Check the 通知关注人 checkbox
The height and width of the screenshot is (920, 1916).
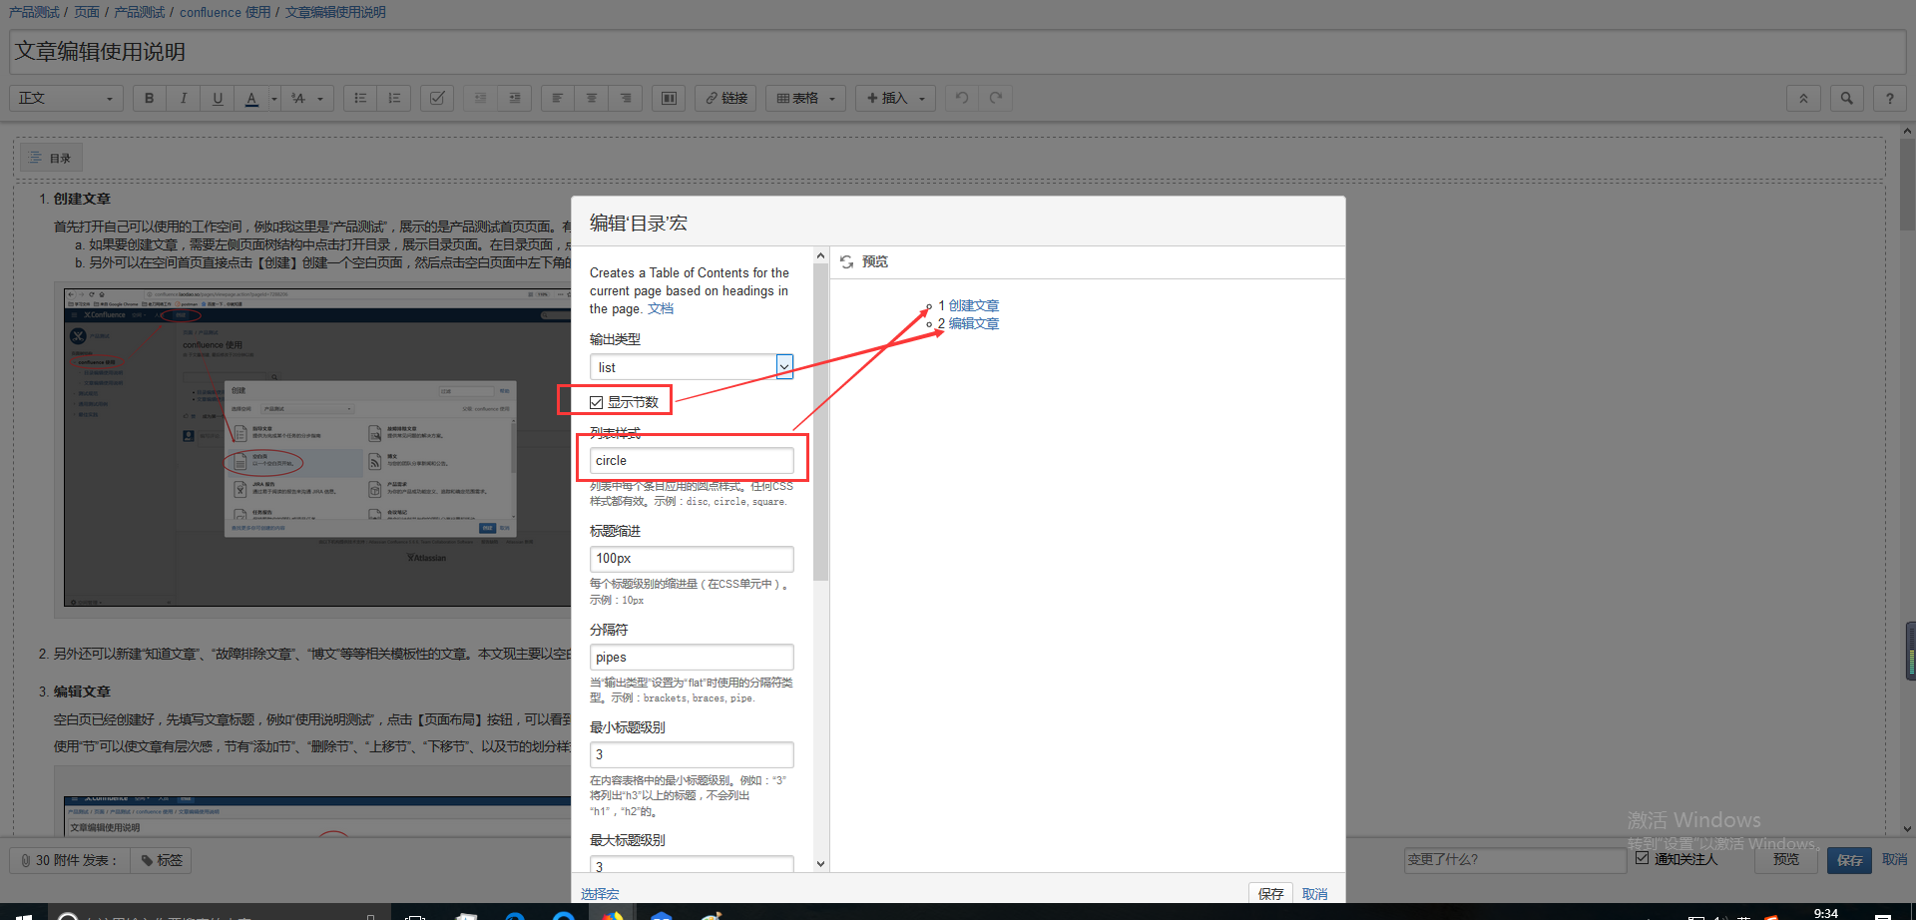click(1643, 858)
